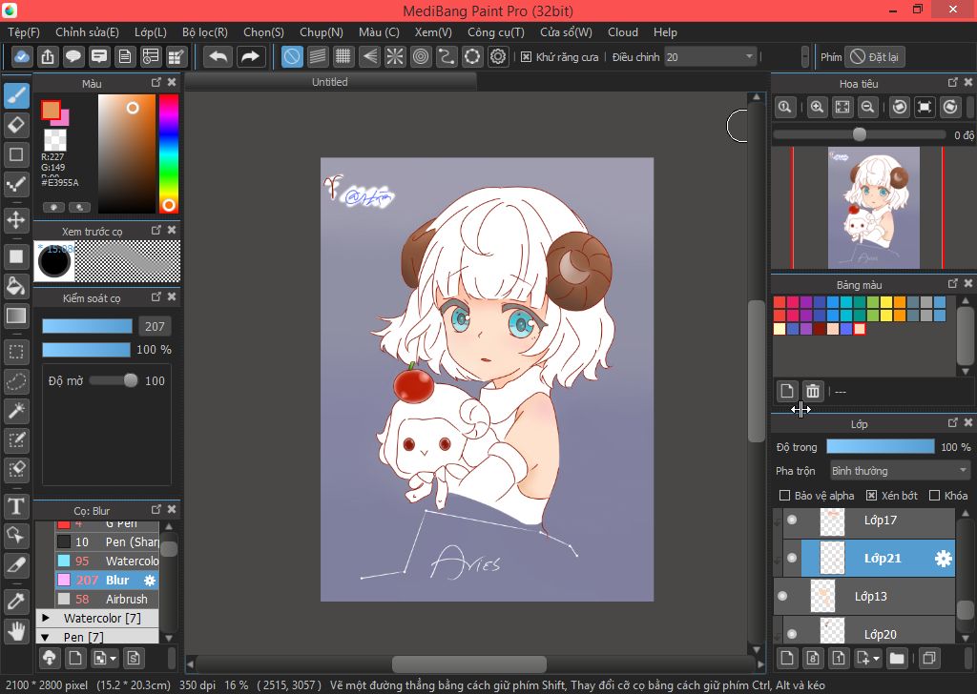Screen dimensions: 977x694
Task: Open the Lớp(L) menu
Action: coord(150,32)
